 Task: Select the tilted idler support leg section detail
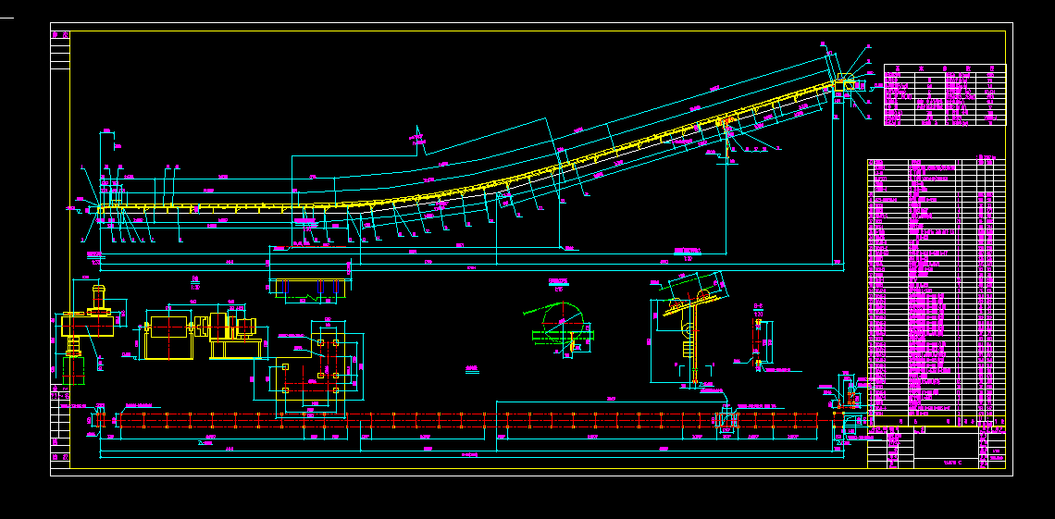point(691,329)
